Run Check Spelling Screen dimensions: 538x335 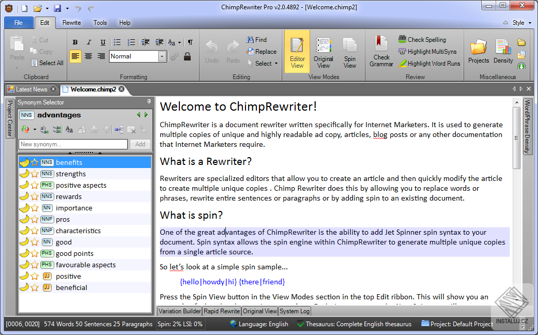click(x=422, y=40)
